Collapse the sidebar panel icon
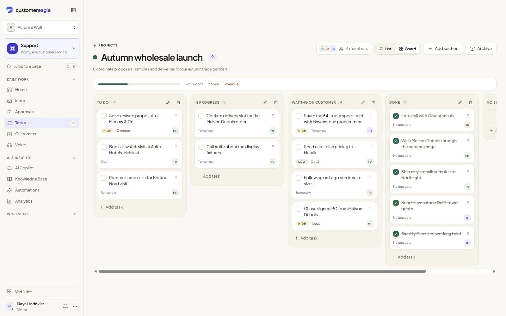This screenshot has height=316, width=506. pos(73,10)
